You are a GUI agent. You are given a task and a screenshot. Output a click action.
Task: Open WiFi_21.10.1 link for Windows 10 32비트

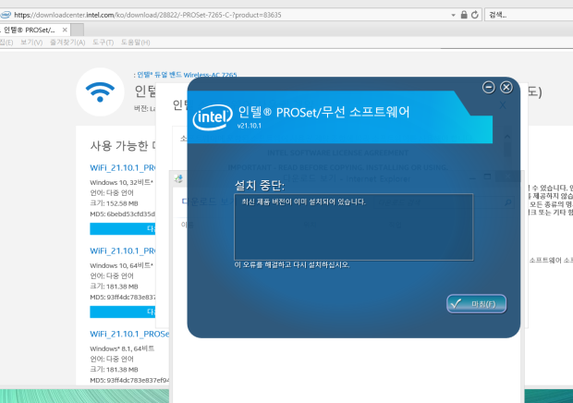[123, 167]
